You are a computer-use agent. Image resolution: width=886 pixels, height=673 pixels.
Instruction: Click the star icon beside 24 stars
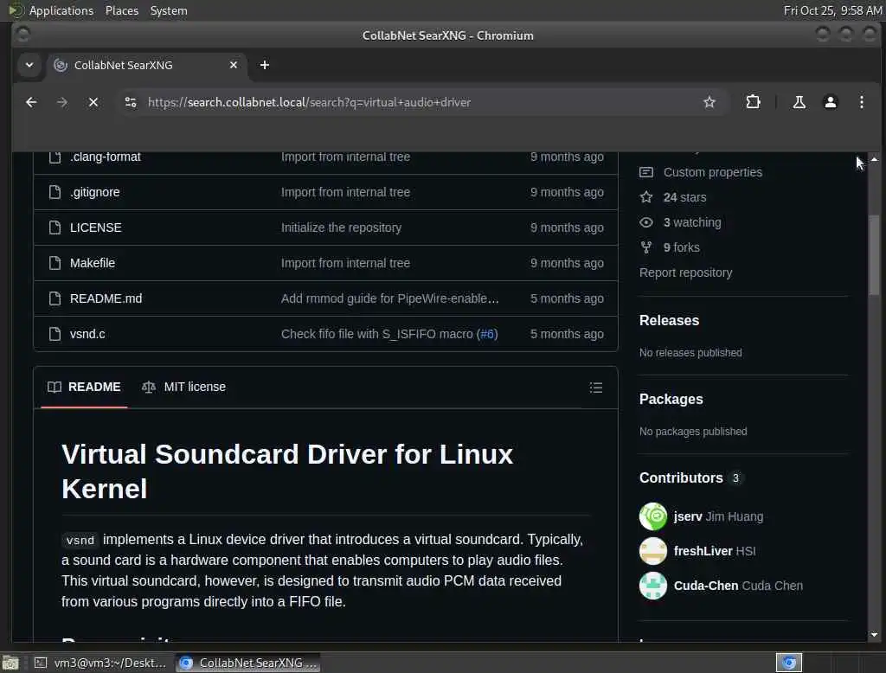point(646,197)
